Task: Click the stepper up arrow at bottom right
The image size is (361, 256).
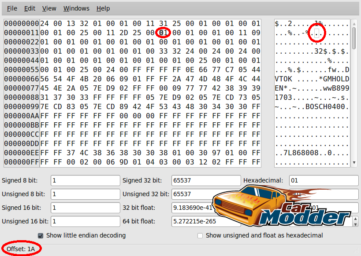Action: pyautogui.click(x=355, y=219)
